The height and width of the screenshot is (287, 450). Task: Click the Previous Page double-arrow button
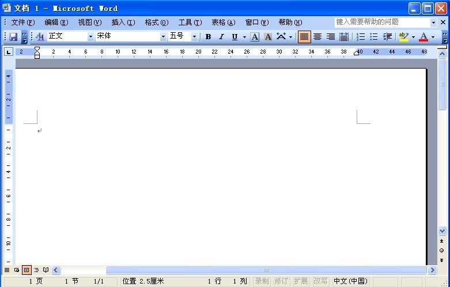coord(442,241)
